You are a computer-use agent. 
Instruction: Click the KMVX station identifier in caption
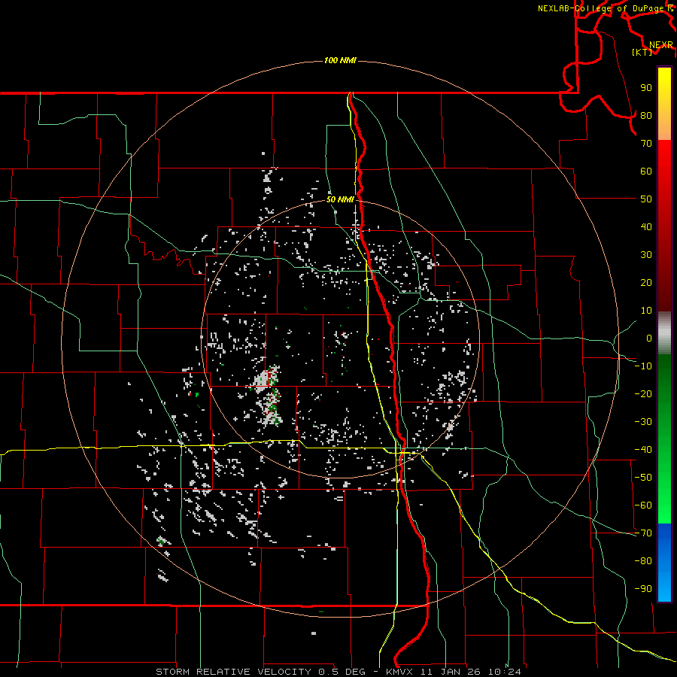pyautogui.click(x=399, y=672)
